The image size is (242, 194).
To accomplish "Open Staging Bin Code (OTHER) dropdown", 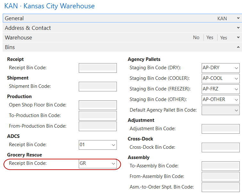I will pos(236,100).
